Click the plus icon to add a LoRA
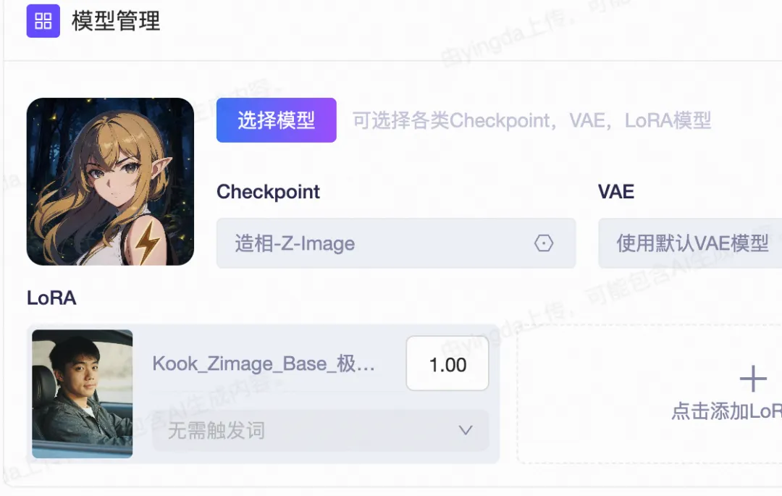Viewport: 782px width, 496px height. point(753,379)
